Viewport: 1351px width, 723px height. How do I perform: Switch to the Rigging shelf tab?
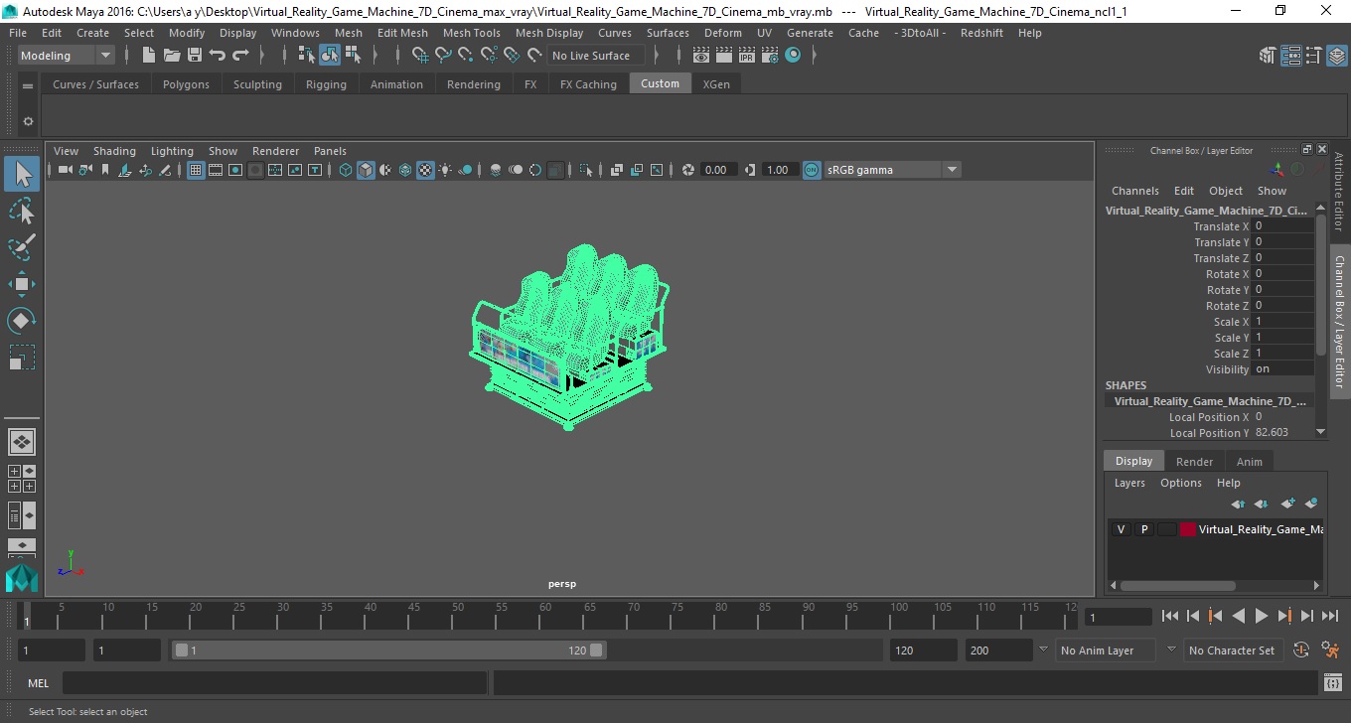pyautogui.click(x=326, y=84)
